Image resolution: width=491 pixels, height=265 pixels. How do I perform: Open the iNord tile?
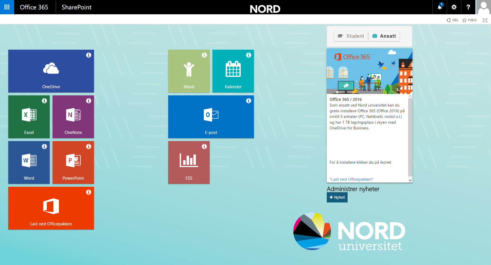(x=189, y=71)
